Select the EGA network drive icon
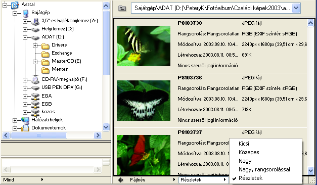The image size is (317, 185). pyautogui.click(x=35, y=97)
